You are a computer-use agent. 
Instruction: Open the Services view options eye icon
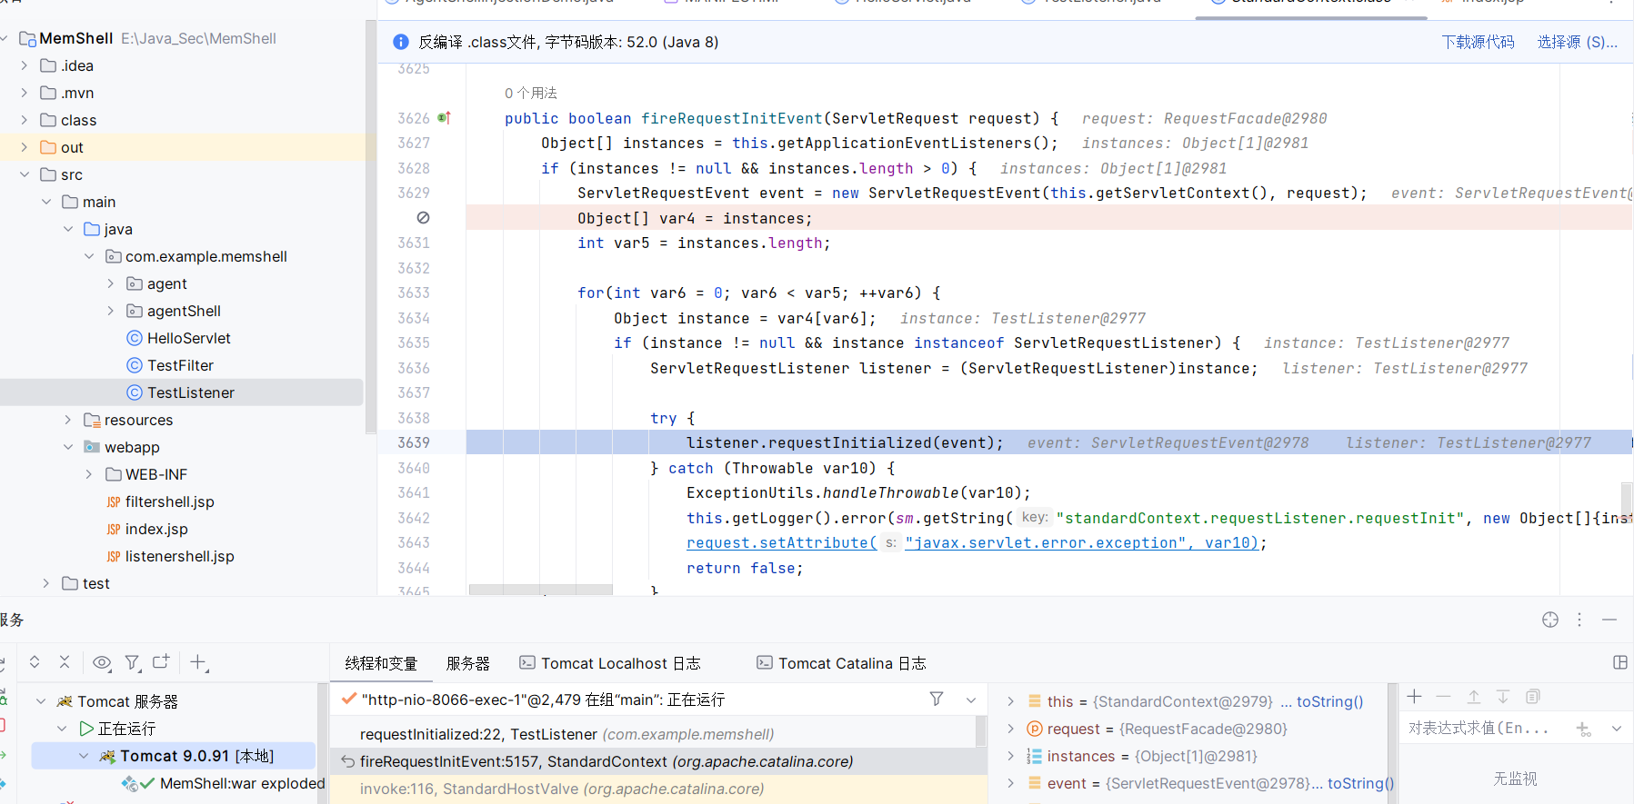coord(102,663)
